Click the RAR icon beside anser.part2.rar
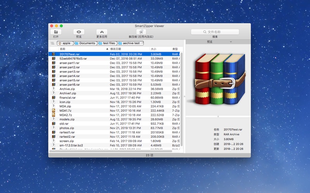This screenshot has height=193, width=310. pyautogui.click(x=53, y=67)
